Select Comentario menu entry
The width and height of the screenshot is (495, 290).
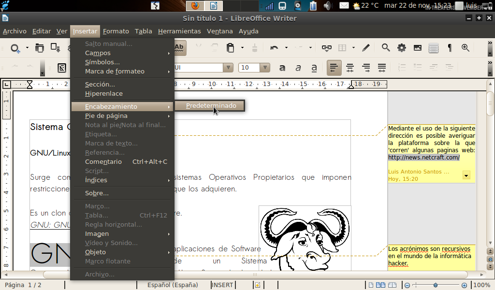pos(122,161)
